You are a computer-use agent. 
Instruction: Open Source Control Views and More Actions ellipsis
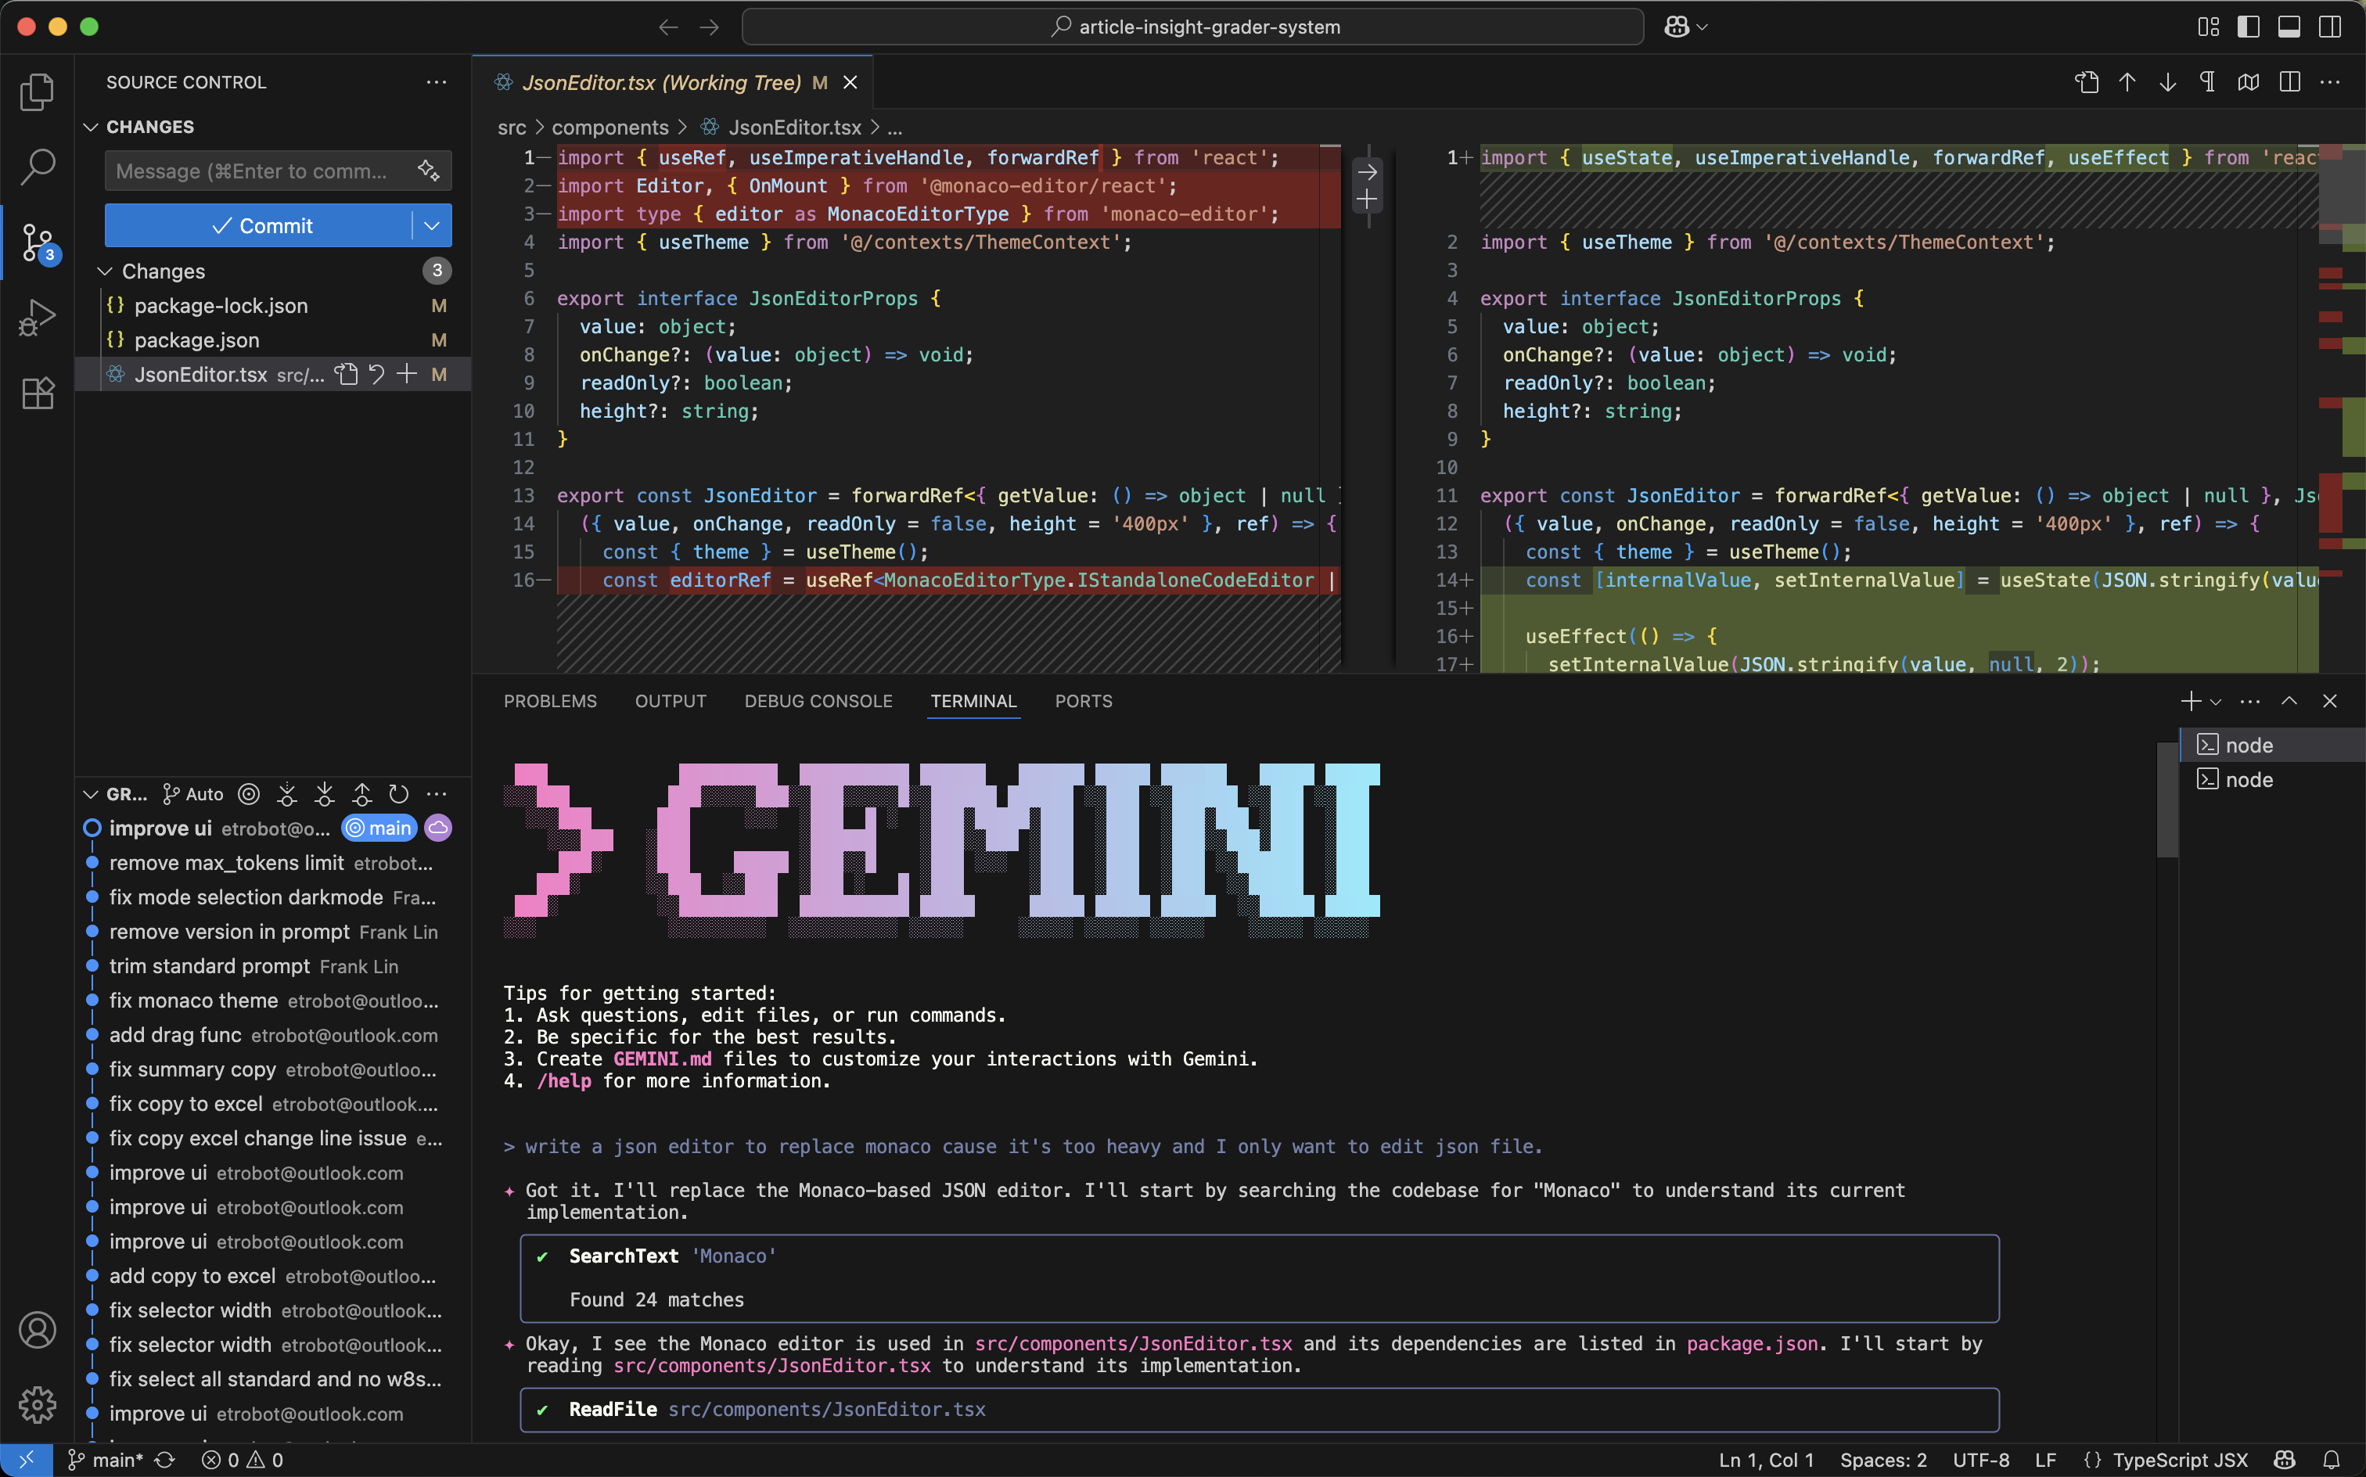(437, 82)
